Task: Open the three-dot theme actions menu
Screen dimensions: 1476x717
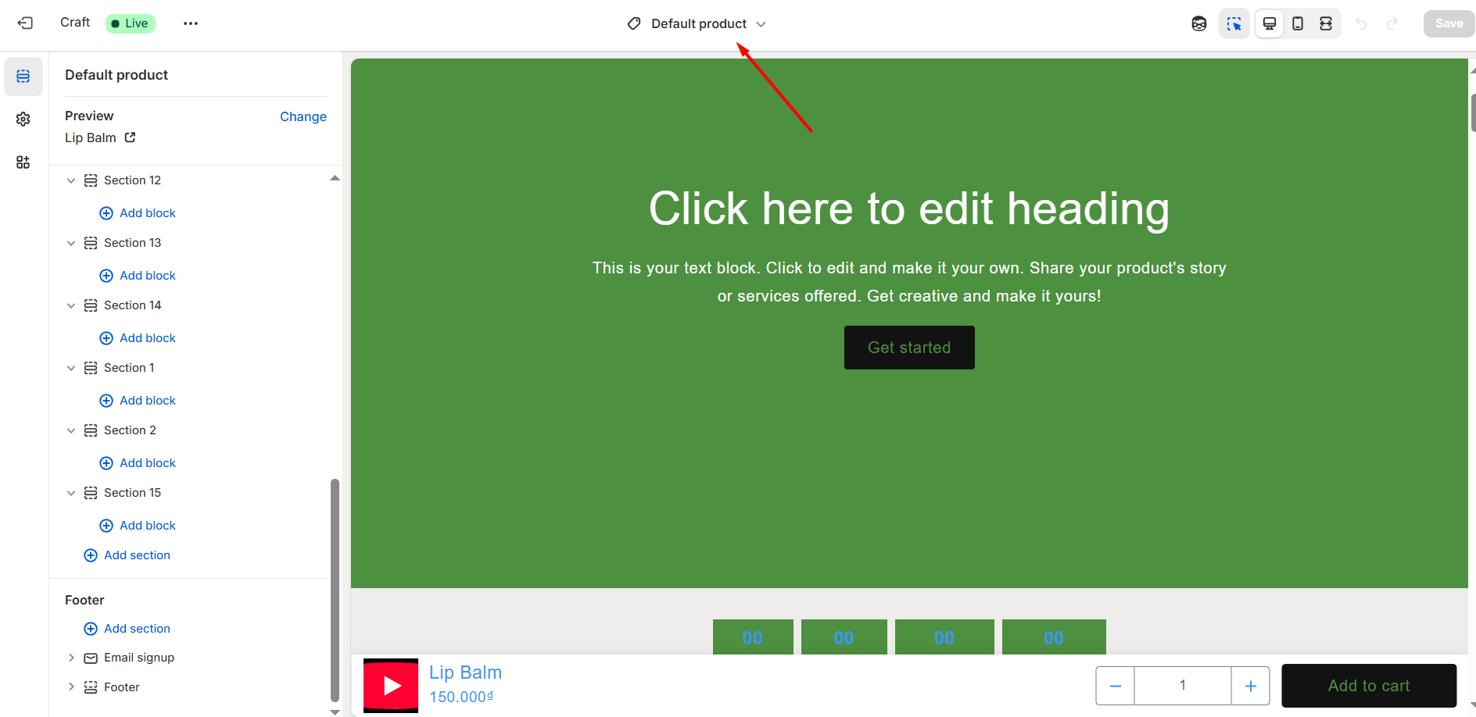Action: pyautogui.click(x=191, y=23)
